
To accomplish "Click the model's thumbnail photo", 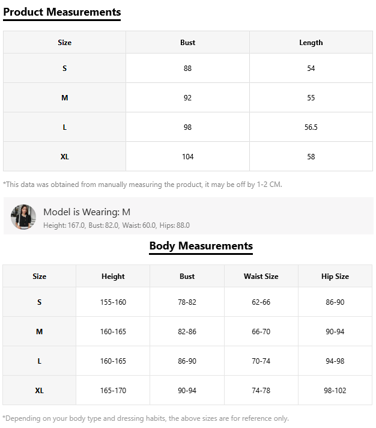I will (x=23, y=217).
